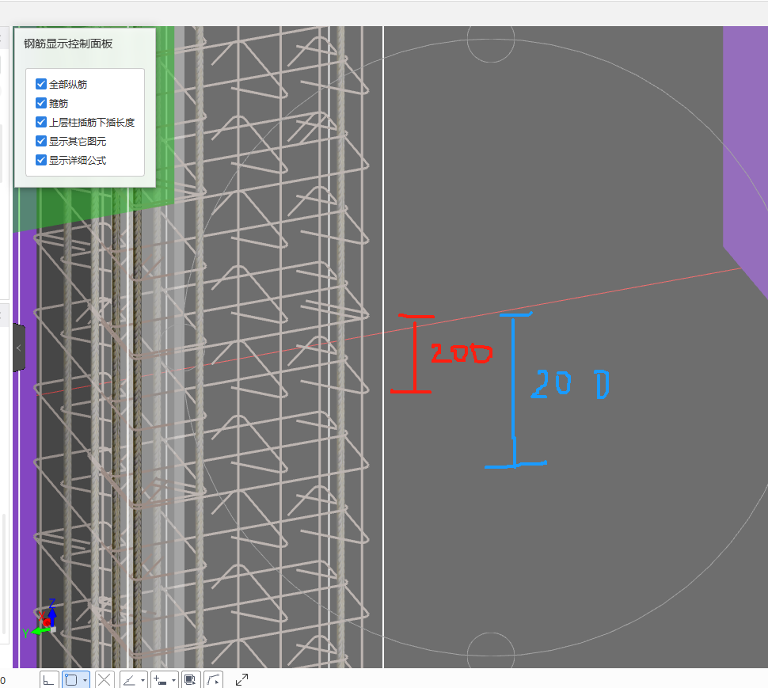Toggle the 全部纵筋 checkbox

(41, 84)
